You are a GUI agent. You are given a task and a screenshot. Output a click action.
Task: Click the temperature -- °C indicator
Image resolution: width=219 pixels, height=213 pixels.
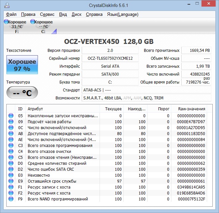[x=22, y=92]
